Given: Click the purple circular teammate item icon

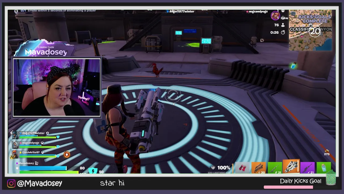Looking at the screenshot, I should pos(275,16).
